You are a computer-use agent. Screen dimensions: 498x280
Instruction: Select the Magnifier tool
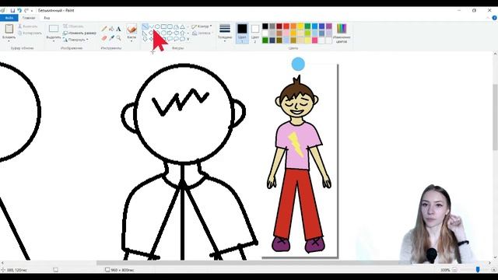tap(118, 38)
